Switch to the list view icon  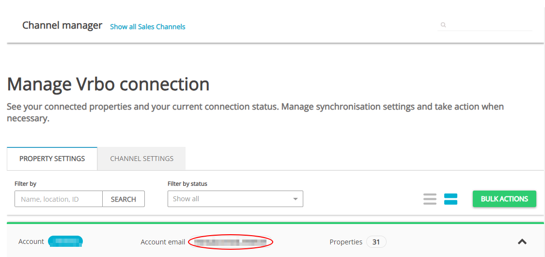pyautogui.click(x=430, y=199)
